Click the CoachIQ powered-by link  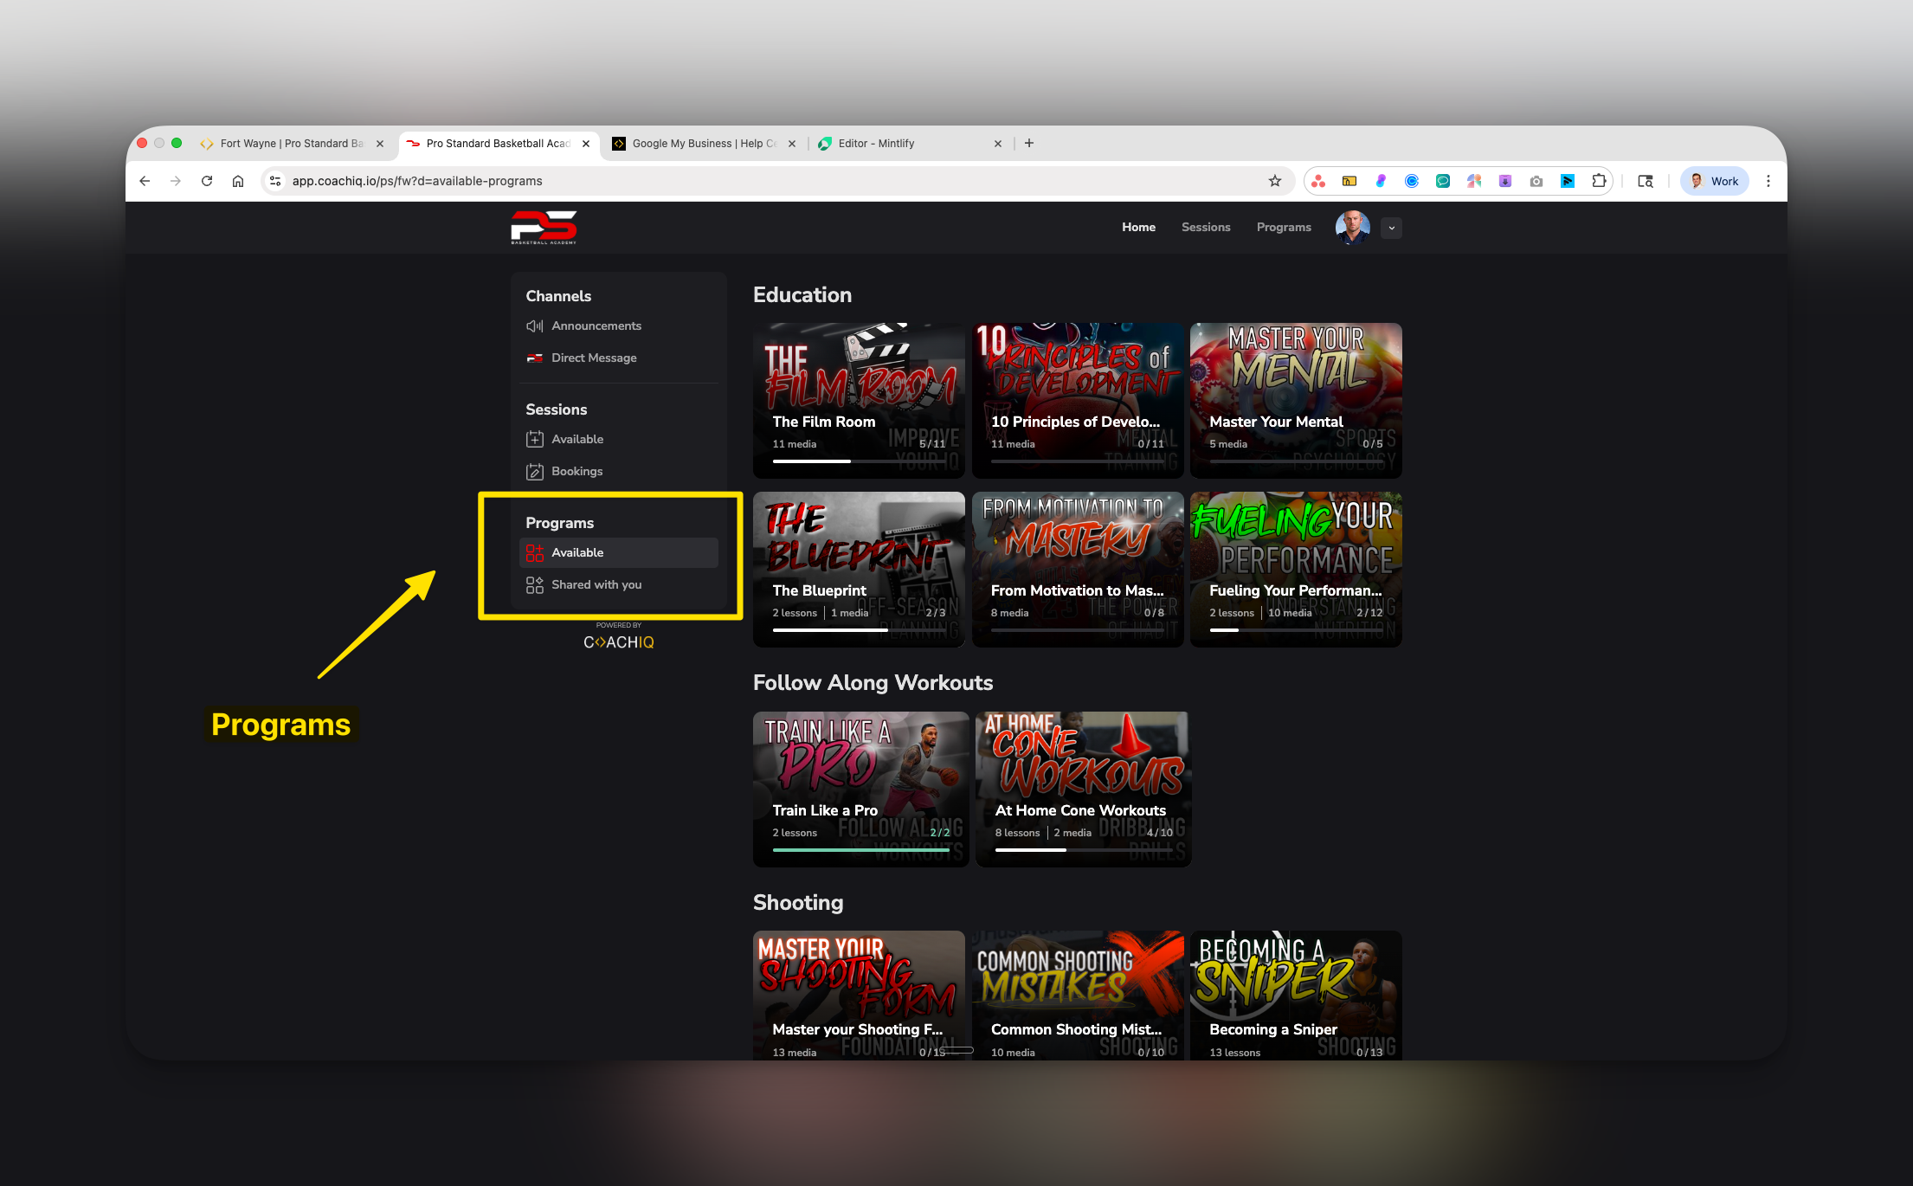tap(618, 641)
